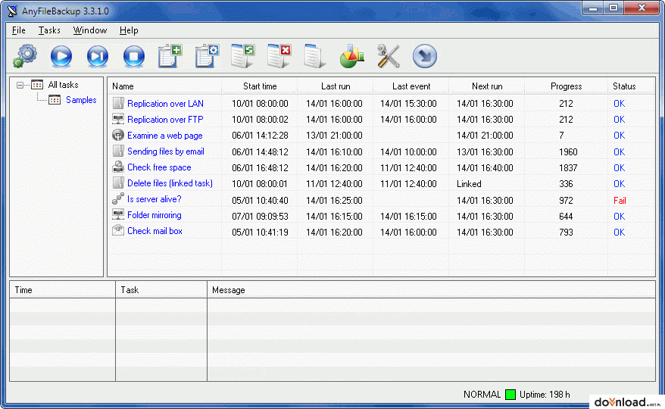
Task: Click the Examine a web page row icon
Action: [x=118, y=136]
